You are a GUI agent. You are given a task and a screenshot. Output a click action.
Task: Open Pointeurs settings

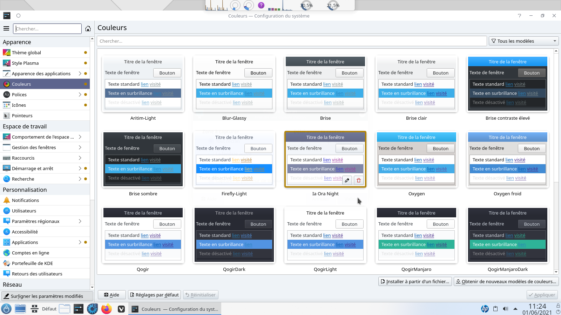click(45, 115)
